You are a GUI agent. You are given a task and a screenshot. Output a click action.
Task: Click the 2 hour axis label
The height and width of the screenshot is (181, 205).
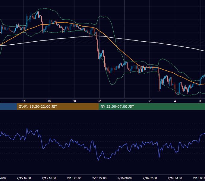150,101
